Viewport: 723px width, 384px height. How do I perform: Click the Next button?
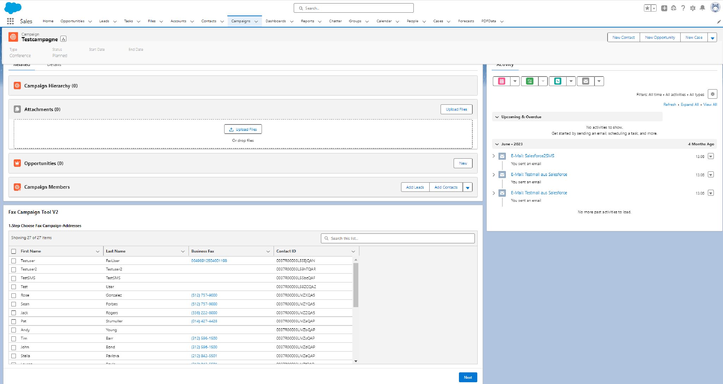tap(468, 377)
